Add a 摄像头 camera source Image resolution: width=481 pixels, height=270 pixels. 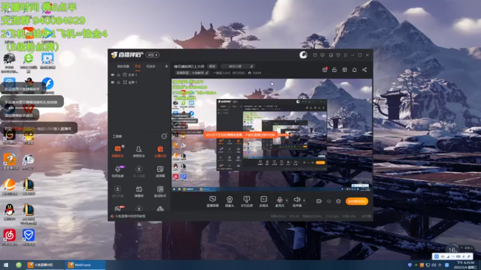[230, 202]
